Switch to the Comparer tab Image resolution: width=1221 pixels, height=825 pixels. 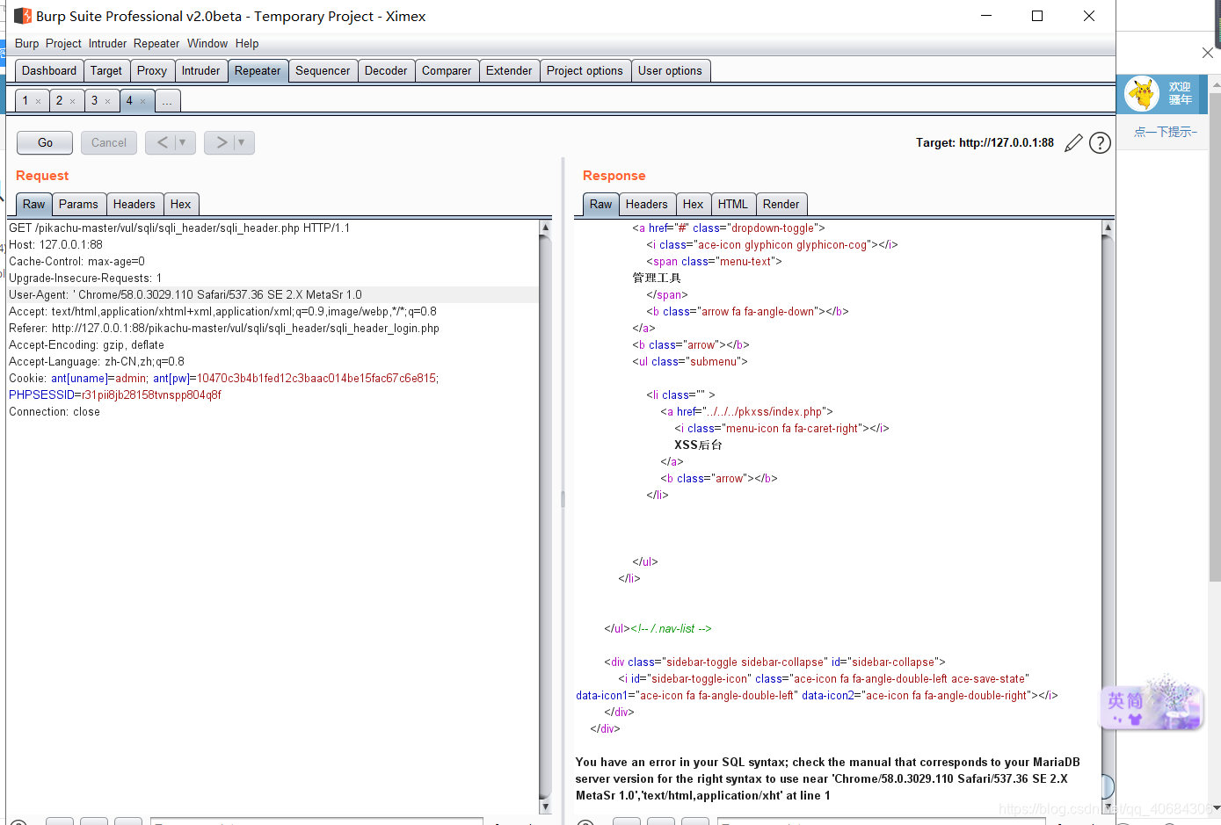(447, 71)
